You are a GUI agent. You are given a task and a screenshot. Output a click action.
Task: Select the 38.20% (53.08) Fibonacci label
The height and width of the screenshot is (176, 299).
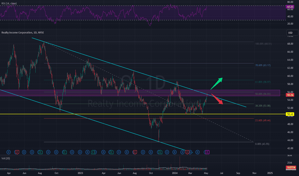263,106
